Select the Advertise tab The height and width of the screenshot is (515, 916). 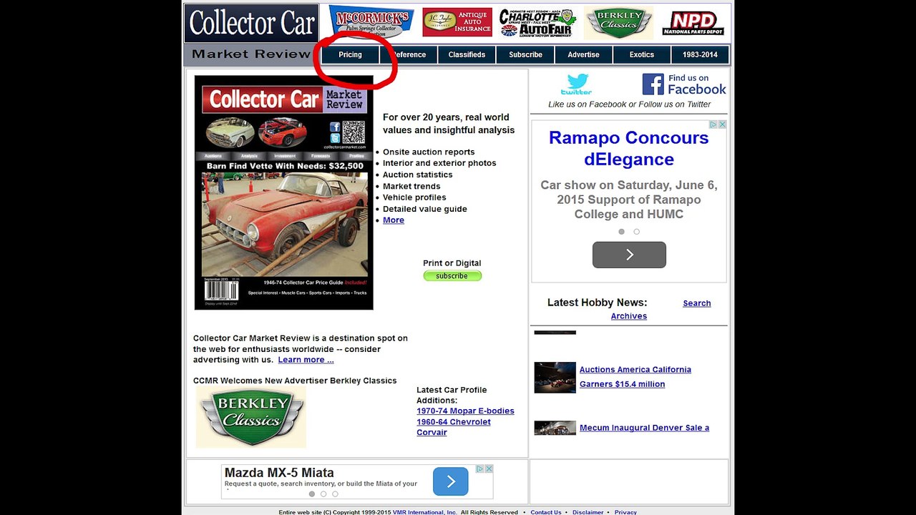pyautogui.click(x=583, y=55)
